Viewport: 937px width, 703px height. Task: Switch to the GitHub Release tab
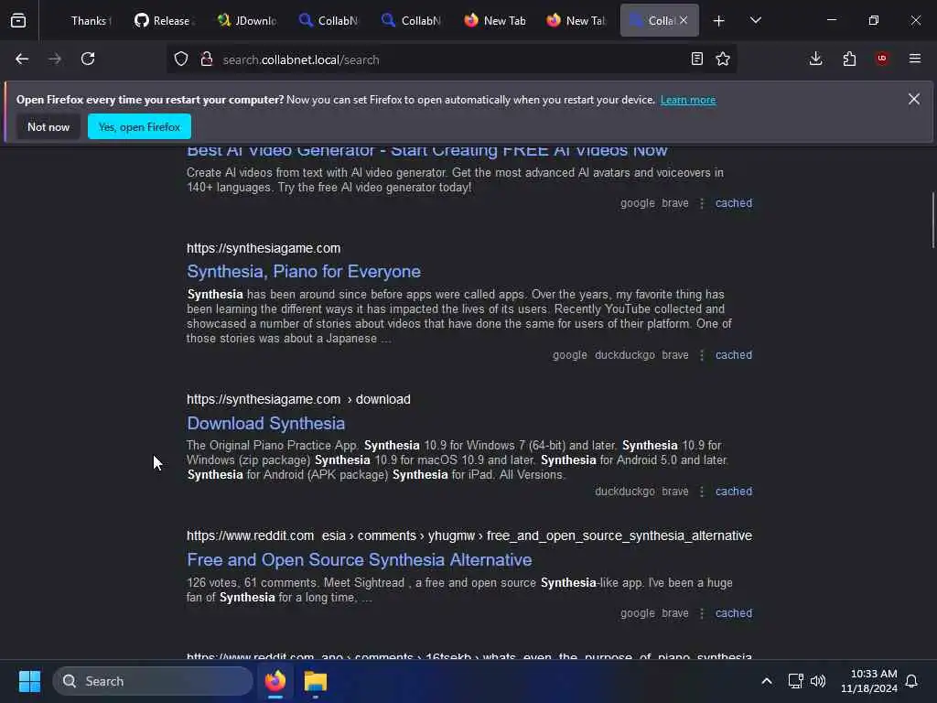[163, 21]
